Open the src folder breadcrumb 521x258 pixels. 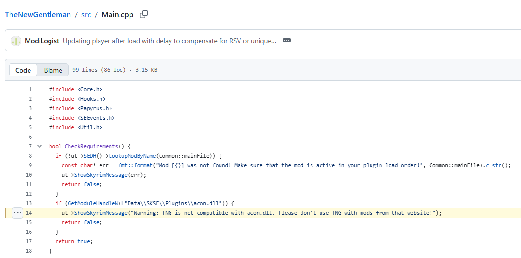pyautogui.click(x=86, y=15)
